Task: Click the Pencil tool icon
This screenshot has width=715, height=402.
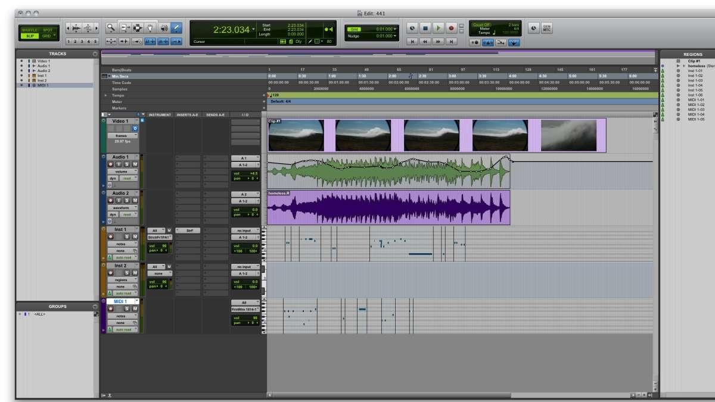Action: pos(177,28)
